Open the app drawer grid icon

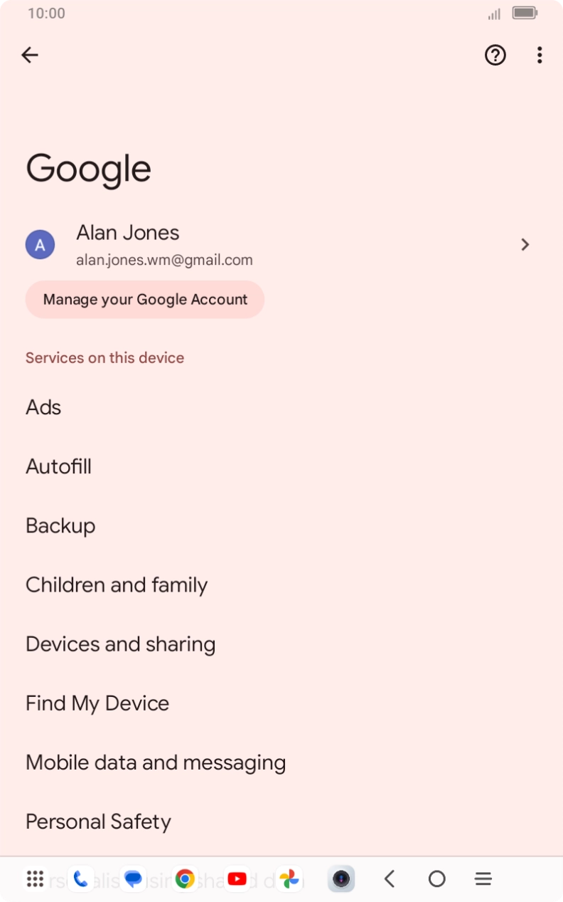coord(35,879)
